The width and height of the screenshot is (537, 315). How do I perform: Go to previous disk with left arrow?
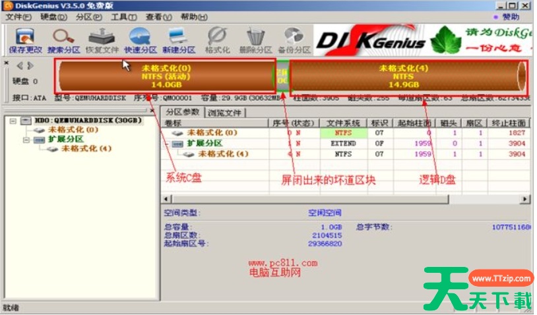pyautogui.click(x=20, y=65)
